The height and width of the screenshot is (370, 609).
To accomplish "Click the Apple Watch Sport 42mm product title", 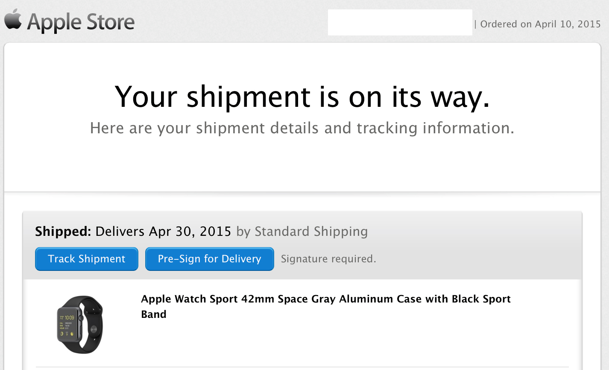I will tap(325, 299).
